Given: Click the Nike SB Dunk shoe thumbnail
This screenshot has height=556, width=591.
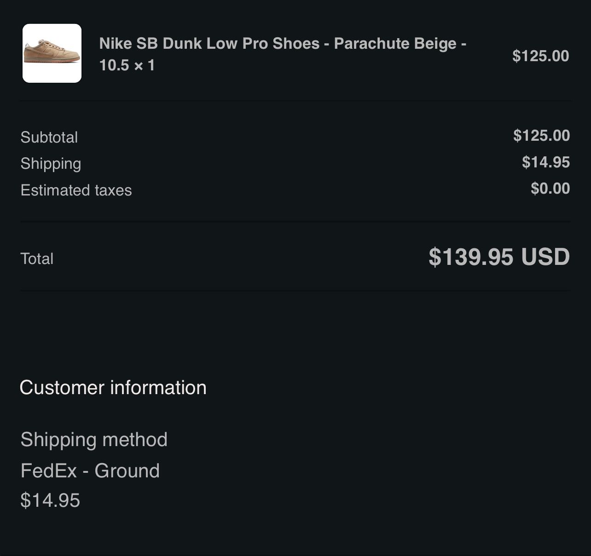Looking at the screenshot, I should click(x=52, y=53).
